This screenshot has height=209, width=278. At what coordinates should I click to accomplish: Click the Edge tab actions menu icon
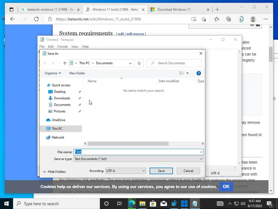tap(11, 10)
